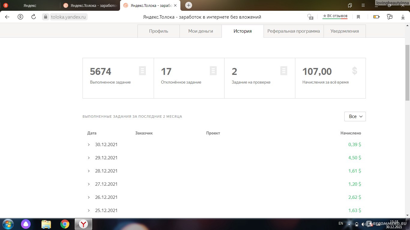410x230 pixels.
Task: Click the 2,62 $ amount
Action: tap(355, 197)
